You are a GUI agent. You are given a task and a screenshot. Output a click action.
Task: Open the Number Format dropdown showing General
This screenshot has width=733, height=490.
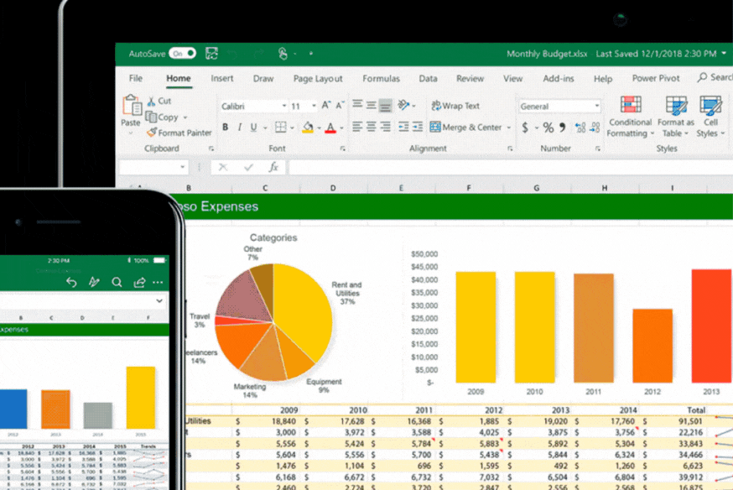558,105
